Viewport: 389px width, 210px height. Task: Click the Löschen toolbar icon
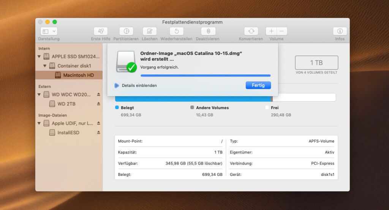(150, 31)
